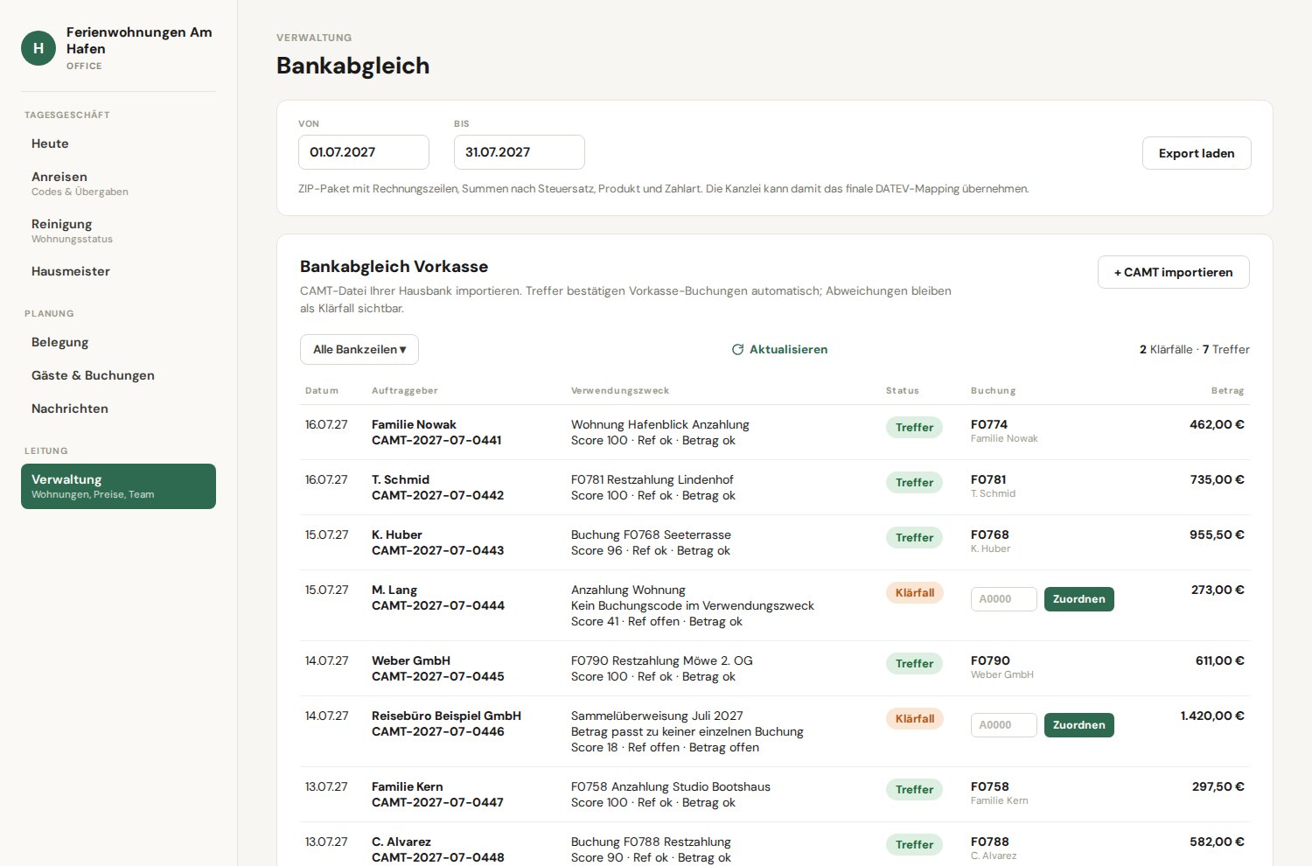The width and height of the screenshot is (1312, 866).
Task: Click the Auftraggeber column header
Action: [405, 391]
